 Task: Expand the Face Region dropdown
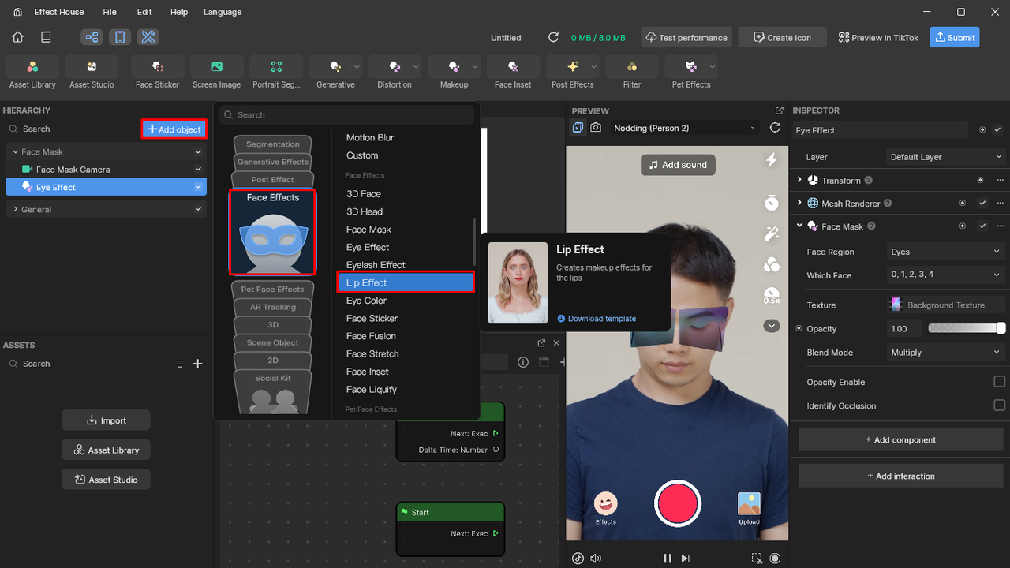pos(945,252)
